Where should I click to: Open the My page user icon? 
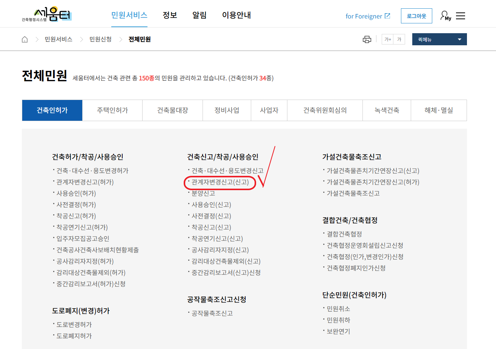pos(445,16)
